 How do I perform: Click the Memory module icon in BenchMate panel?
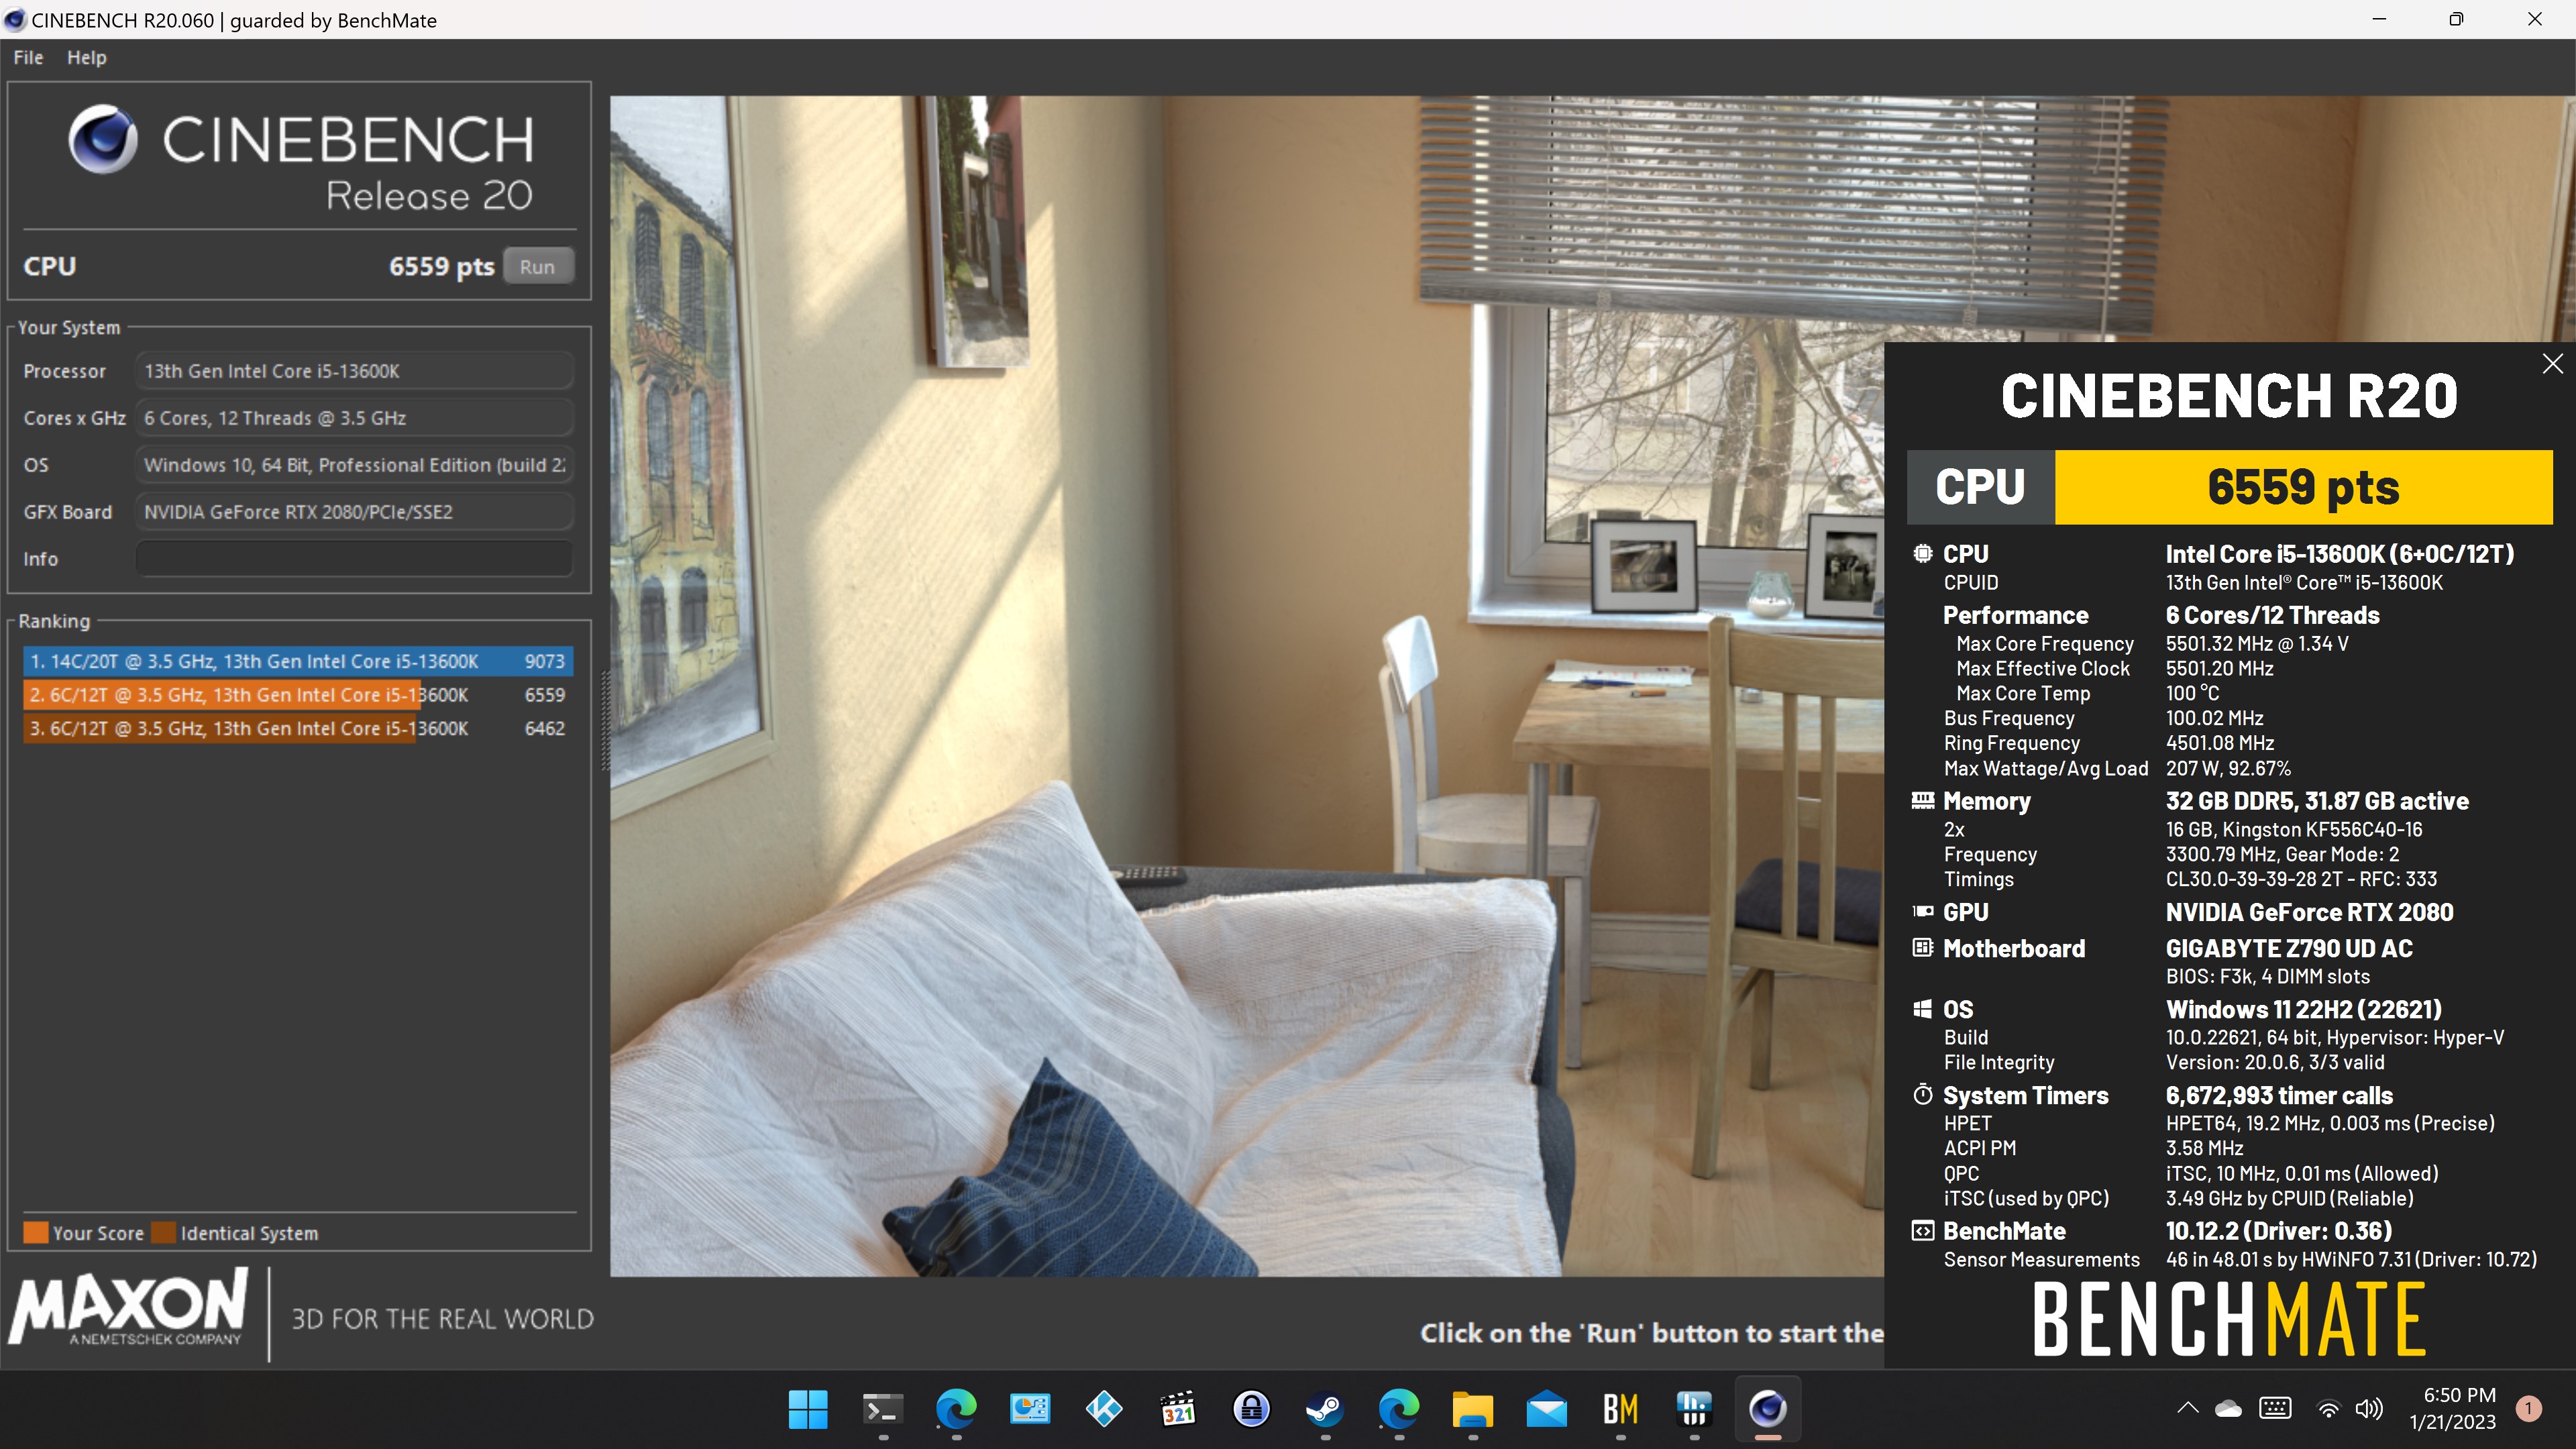click(x=1922, y=800)
